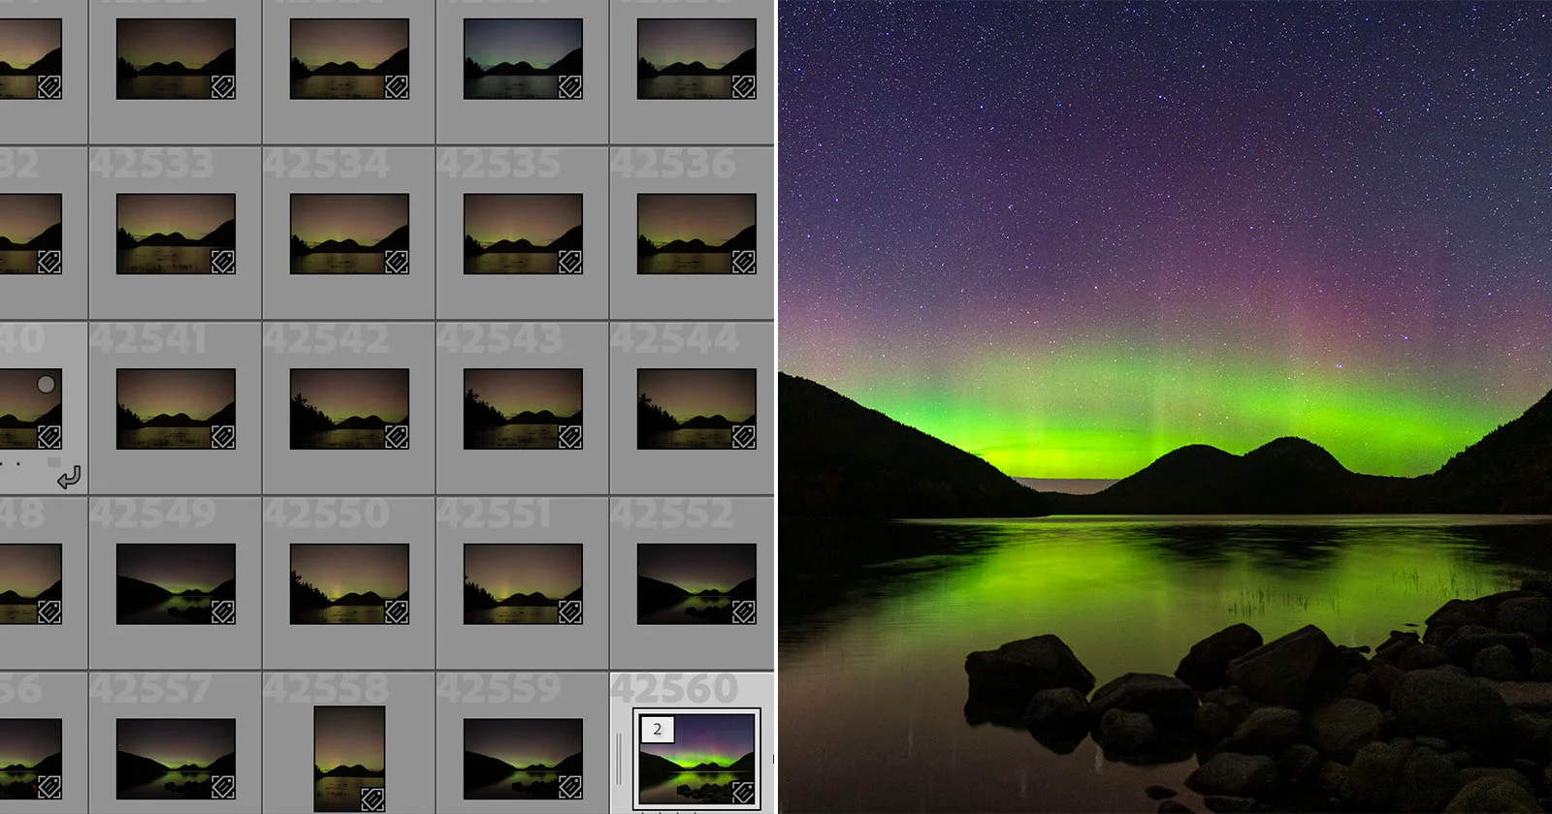Click the rotate arrow below the highlighted photo
The height and width of the screenshot is (814, 1552).
69,478
